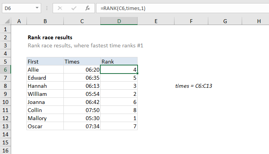The width and height of the screenshot is (269, 154).
Task: Click the time cell 05:54
Action: [82, 94]
